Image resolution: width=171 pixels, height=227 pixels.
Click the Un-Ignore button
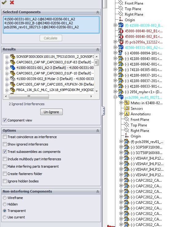(51, 112)
